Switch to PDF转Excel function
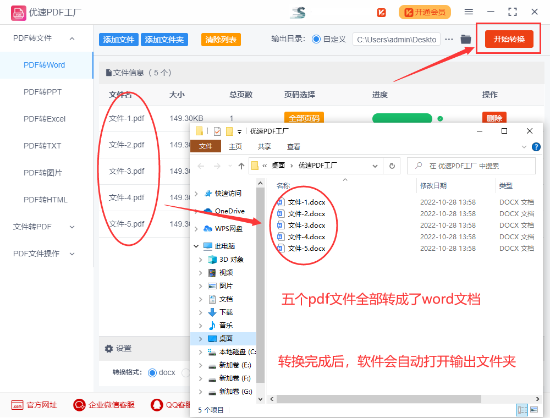 coord(45,119)
